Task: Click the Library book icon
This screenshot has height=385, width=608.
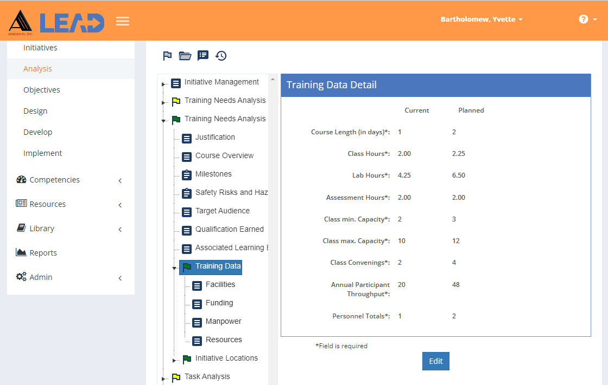Action: [21, 228]
